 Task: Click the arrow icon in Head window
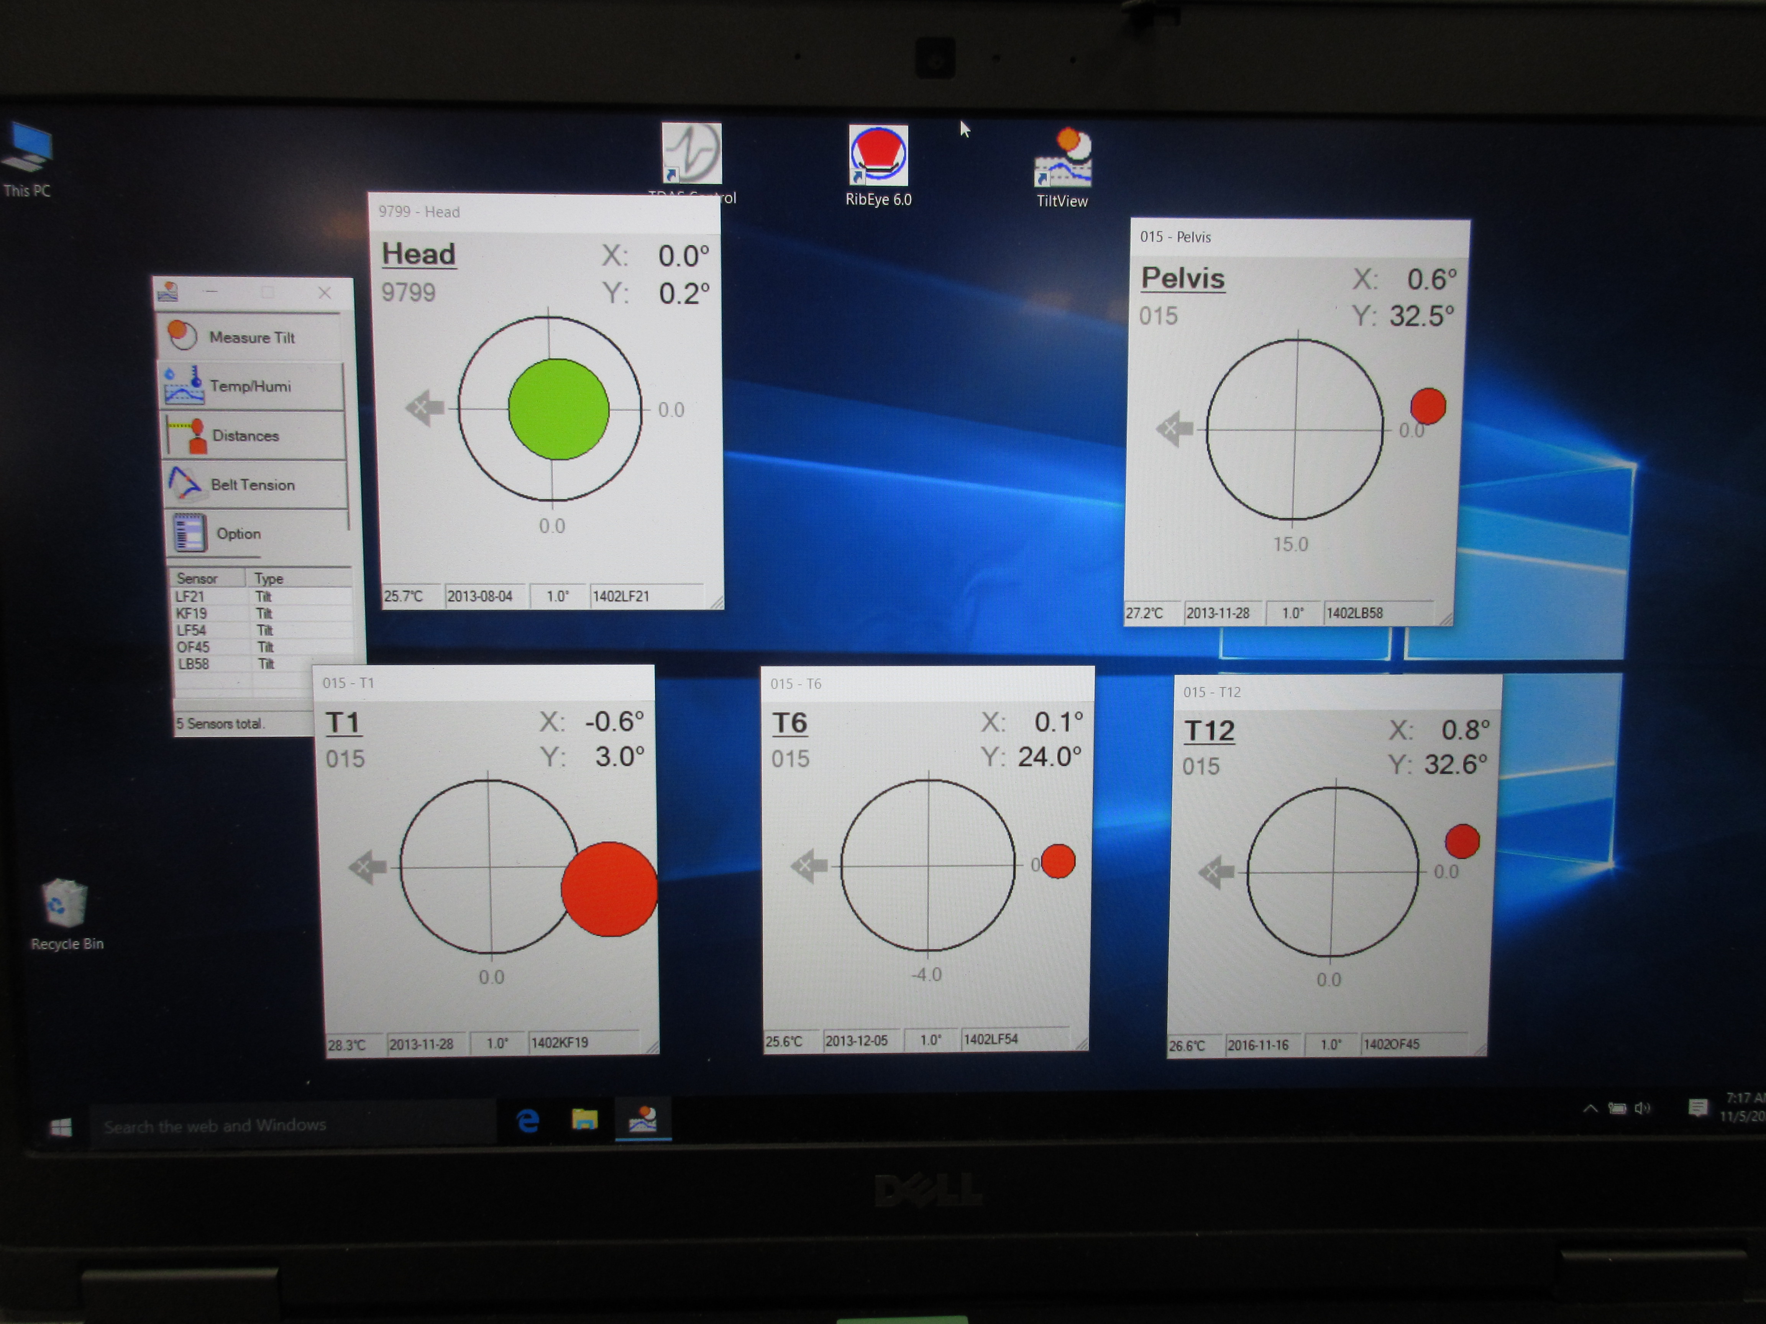point(425,408)
